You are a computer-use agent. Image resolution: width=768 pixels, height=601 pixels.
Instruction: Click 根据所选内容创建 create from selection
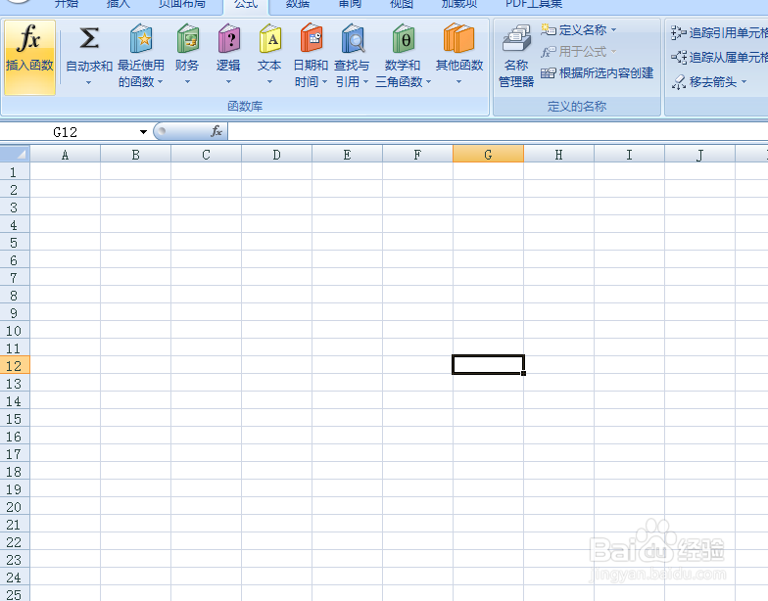pyautogui.click(x=598, y=72)
